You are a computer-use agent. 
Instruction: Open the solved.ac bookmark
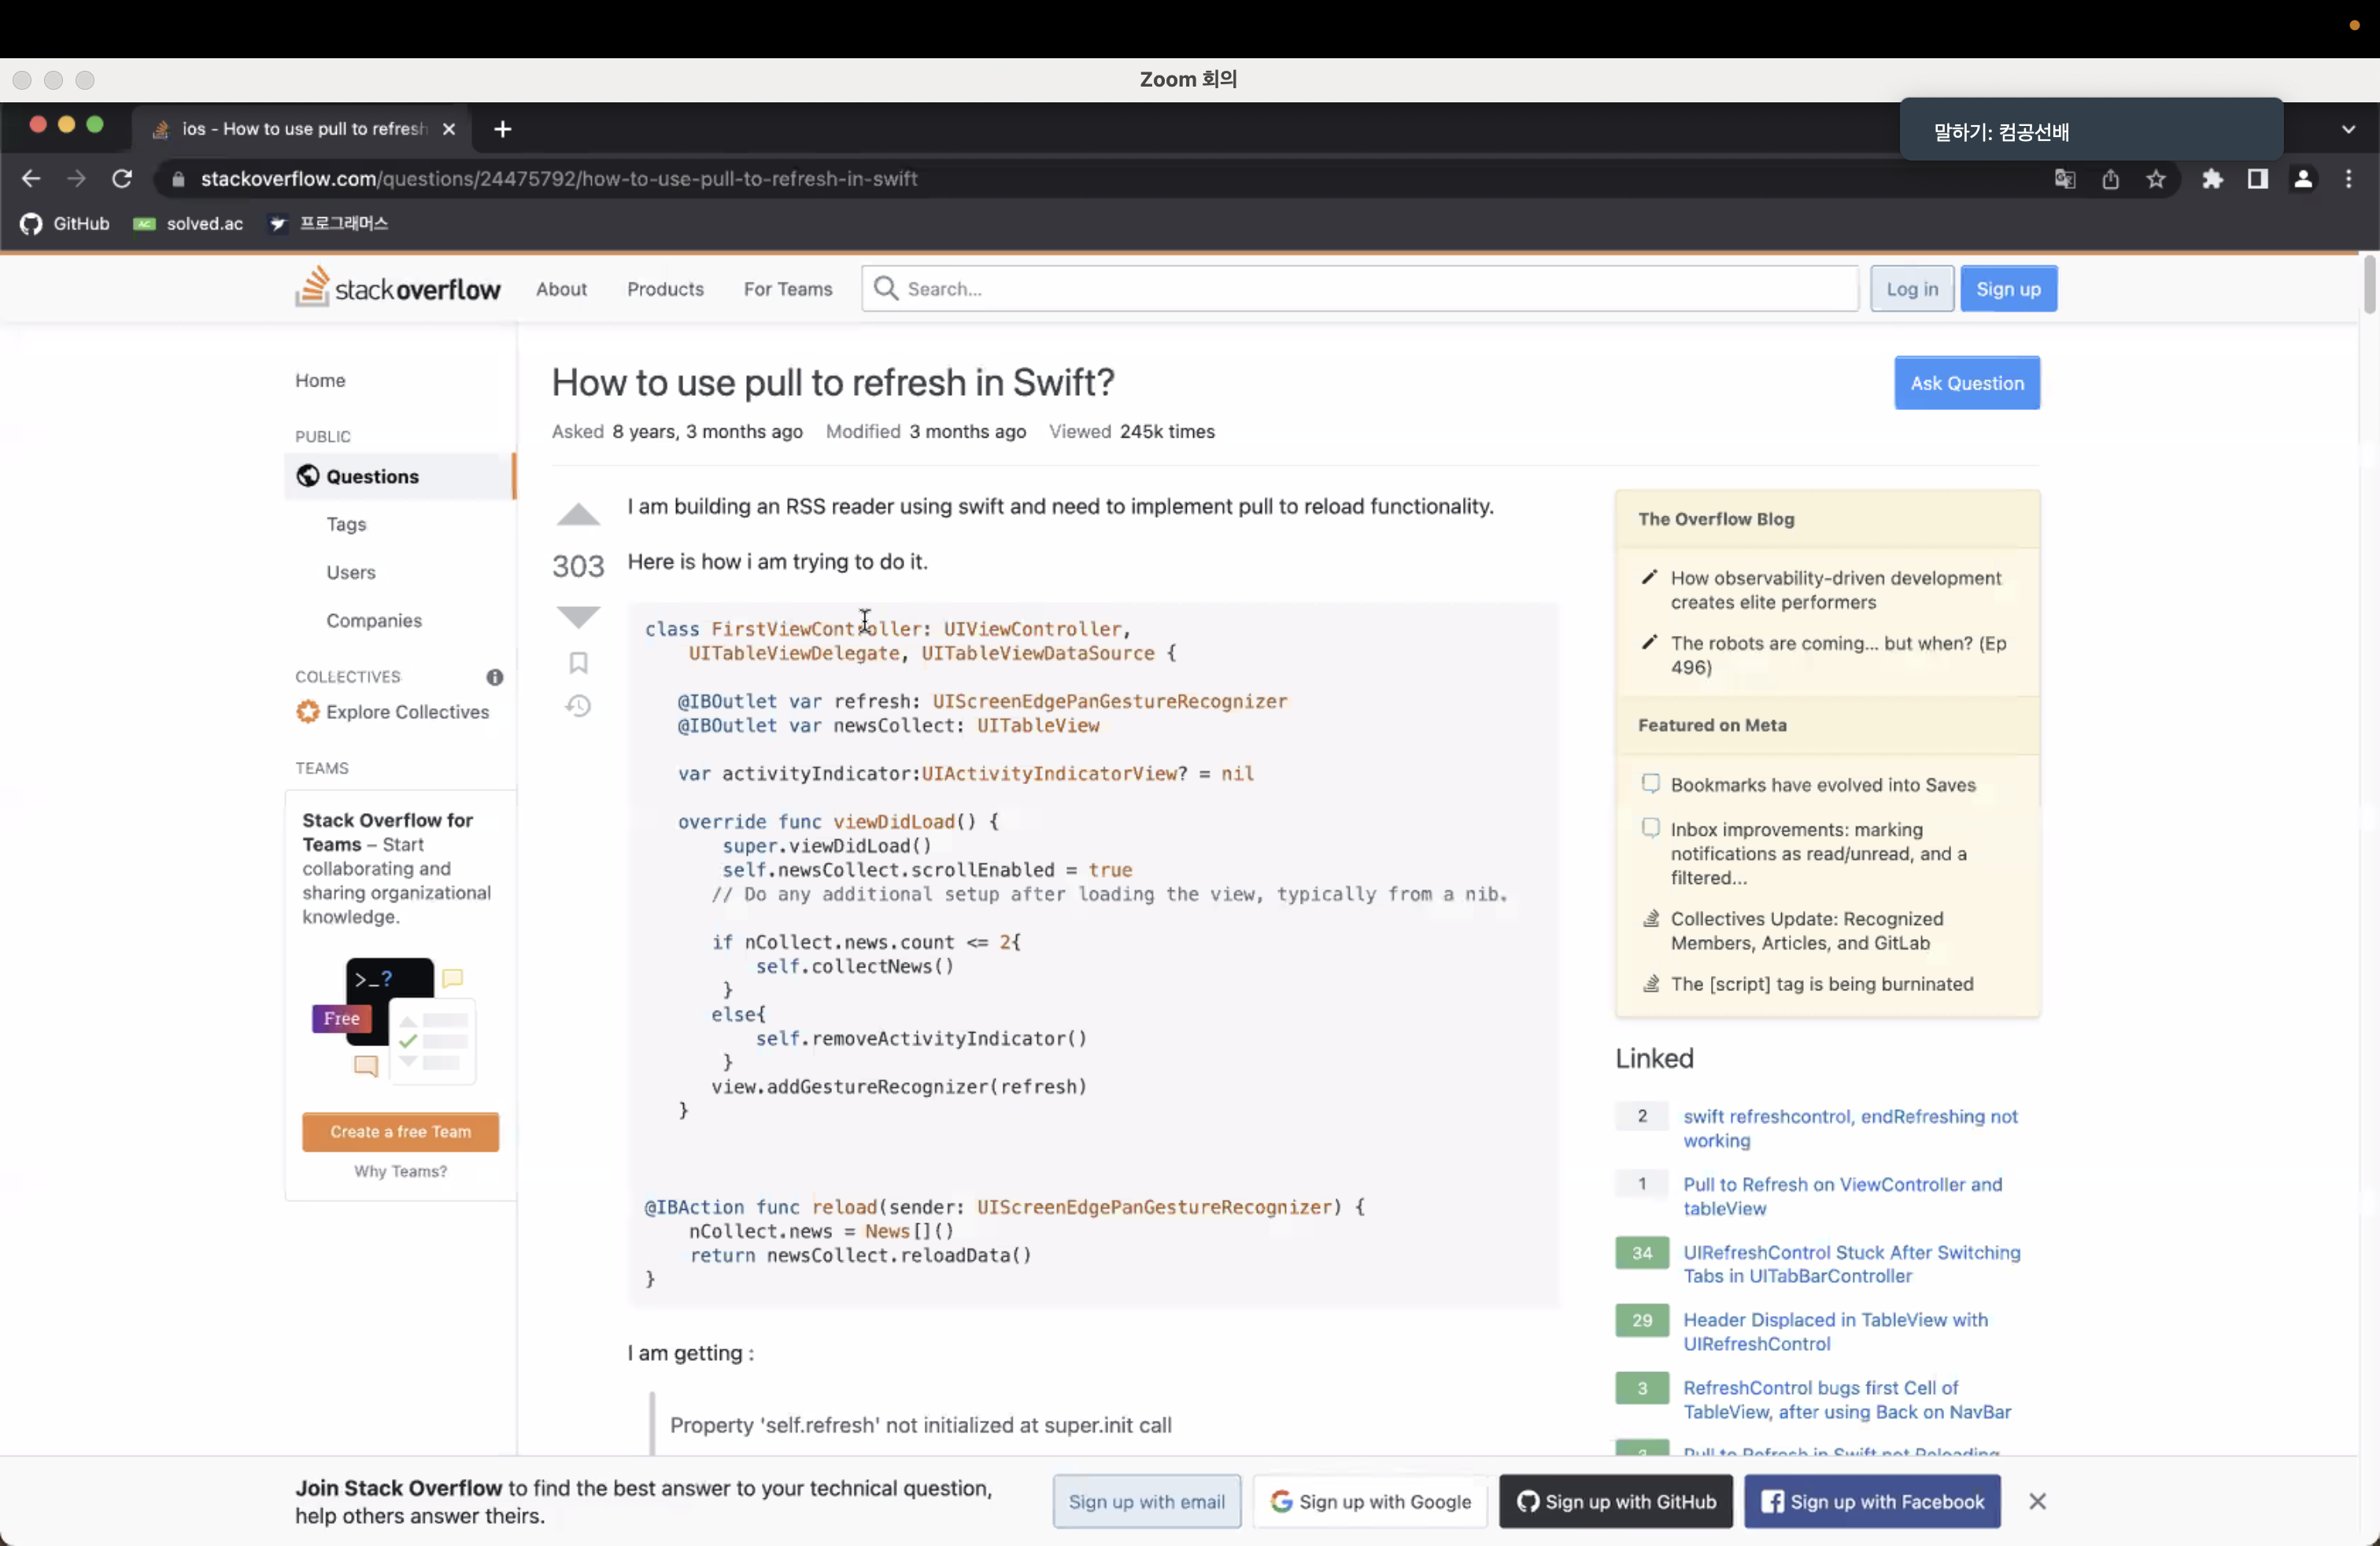tap(188, 223)
